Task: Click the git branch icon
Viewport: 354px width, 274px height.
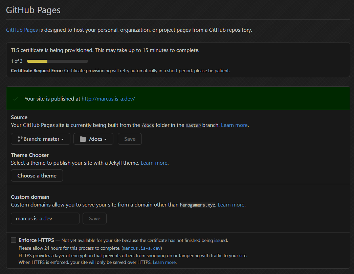Action: coord(20,139)
